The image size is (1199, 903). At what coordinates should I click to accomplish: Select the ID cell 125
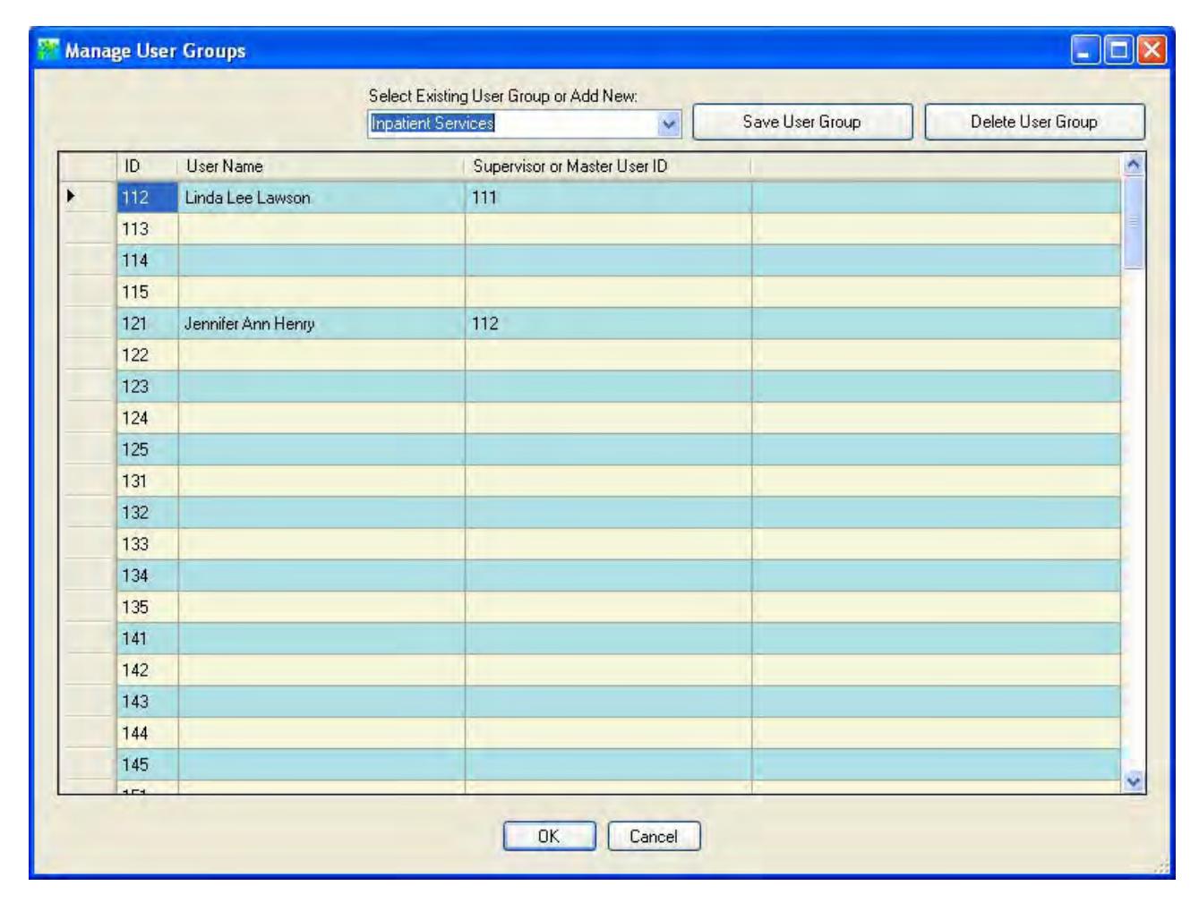coord(148,449)
